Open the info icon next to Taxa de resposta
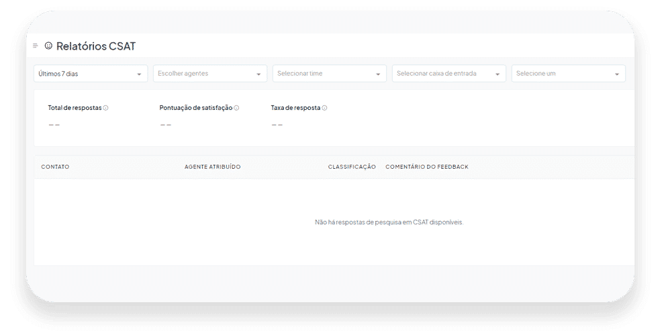664x333 pixels. (324, 108)
